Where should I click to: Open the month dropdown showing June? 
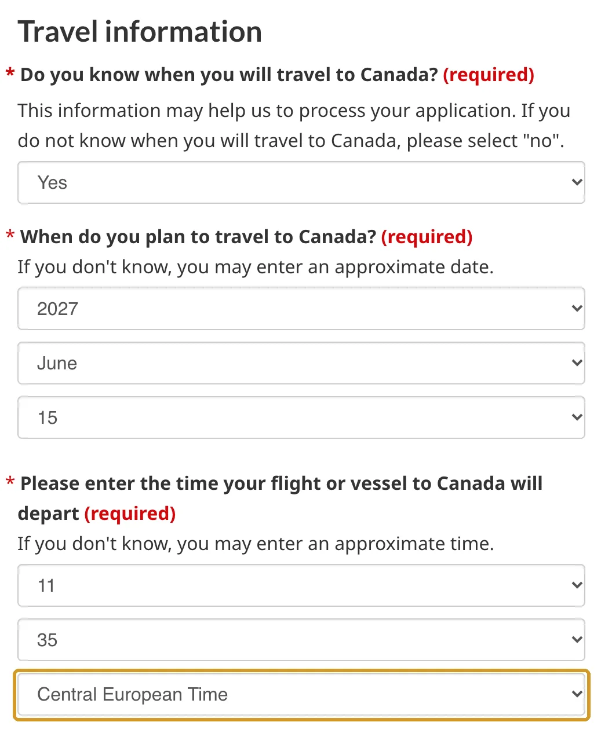point(301,363)
